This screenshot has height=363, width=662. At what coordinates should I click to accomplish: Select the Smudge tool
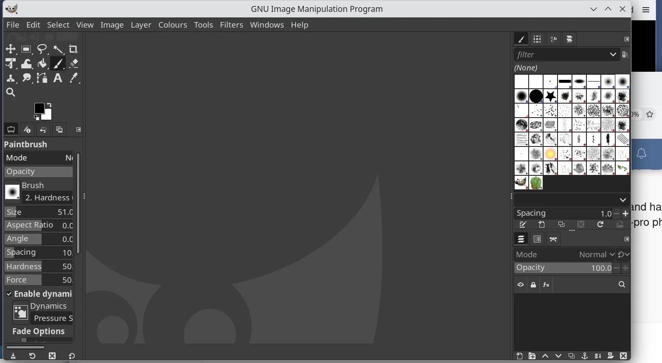click(26, 78)
